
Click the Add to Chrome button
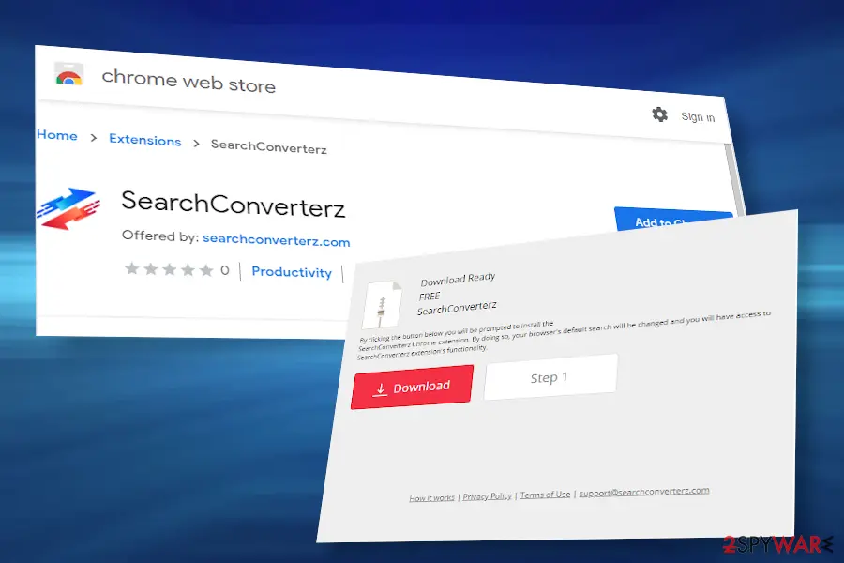pos(672,221)
